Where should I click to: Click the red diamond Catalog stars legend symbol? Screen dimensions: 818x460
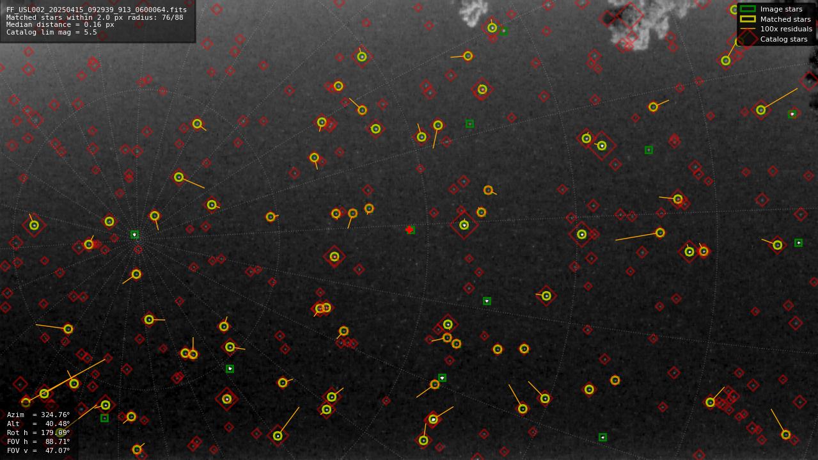748,39
